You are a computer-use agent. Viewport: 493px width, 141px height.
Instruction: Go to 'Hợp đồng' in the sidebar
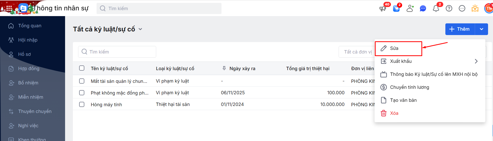point(29,69)
